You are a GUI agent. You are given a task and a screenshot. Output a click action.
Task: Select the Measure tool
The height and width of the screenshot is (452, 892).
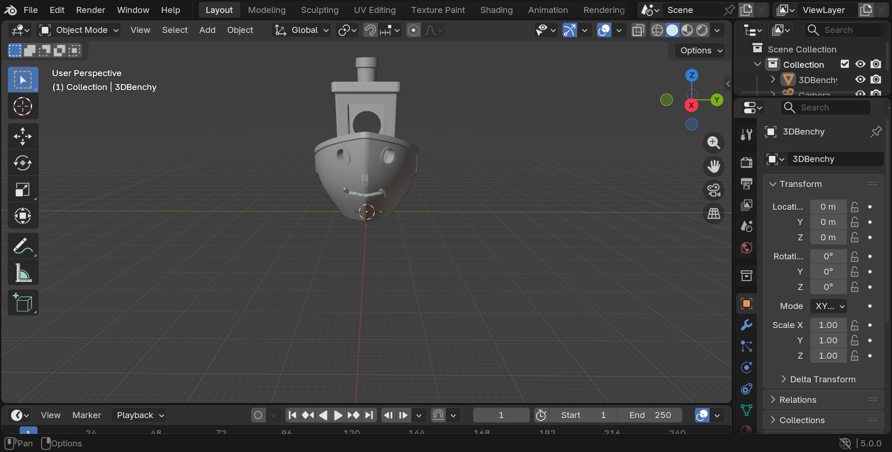[x=23, y=272]
